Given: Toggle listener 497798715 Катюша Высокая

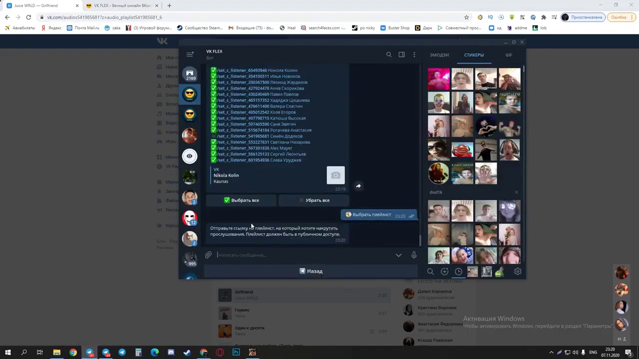Looking at the screenshot, I should coord(243,118).
